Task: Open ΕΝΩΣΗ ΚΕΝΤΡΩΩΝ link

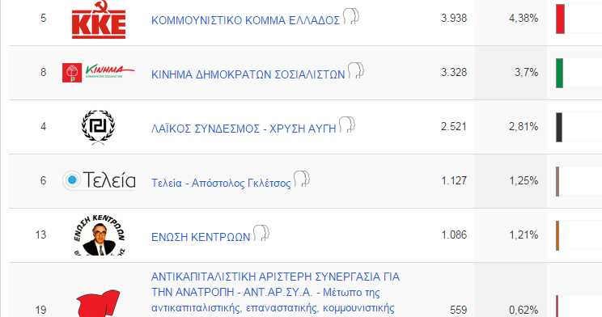Action: [201, 237]
